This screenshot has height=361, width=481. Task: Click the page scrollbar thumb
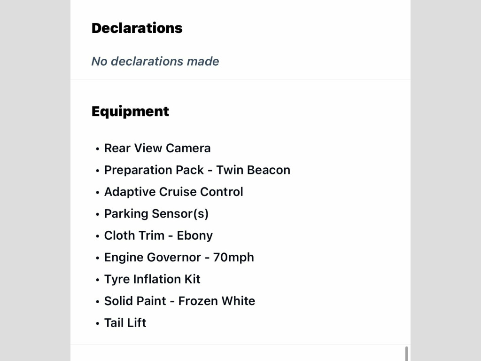[x=406, y=353]
